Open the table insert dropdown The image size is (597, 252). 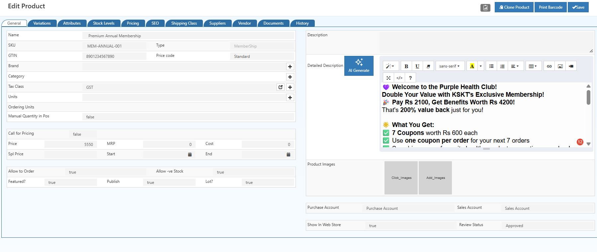pyautogui.click(x=533, y=66)
